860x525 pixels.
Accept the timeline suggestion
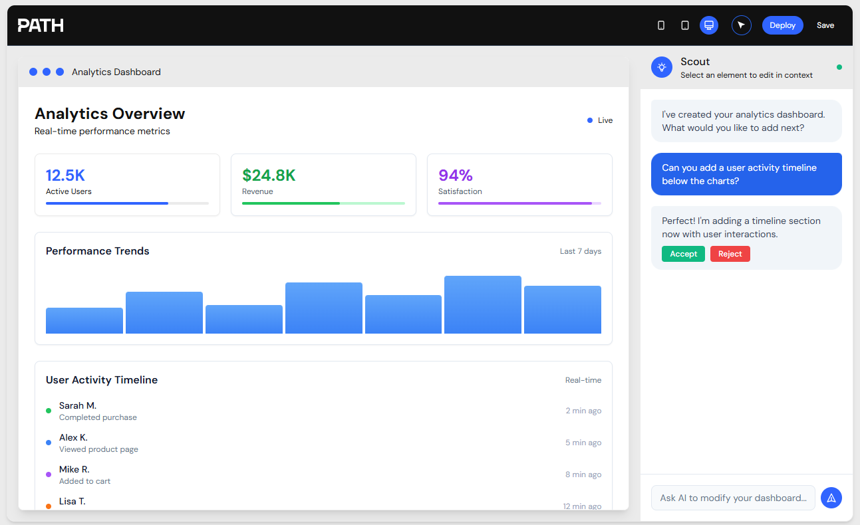click(683, 254)
